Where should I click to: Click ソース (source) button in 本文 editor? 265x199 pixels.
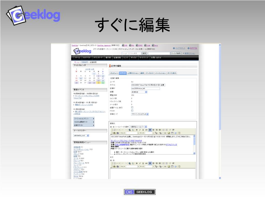point(117,163)
